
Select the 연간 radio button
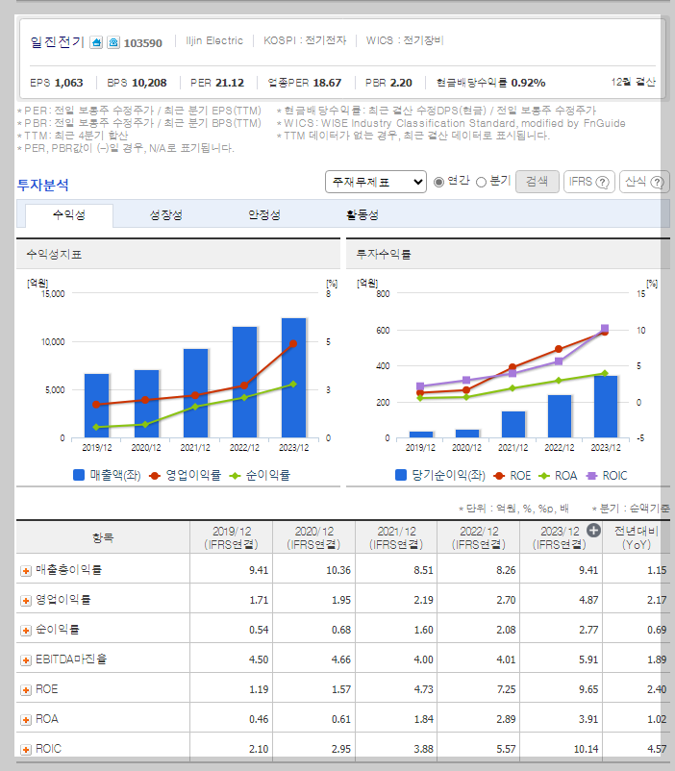pyautogui.click(x=438, y=182)
